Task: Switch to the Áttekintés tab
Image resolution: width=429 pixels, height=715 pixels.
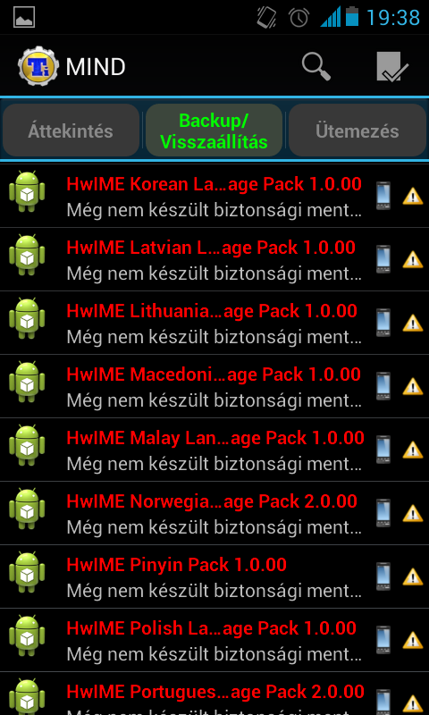Action: (71, 130)
